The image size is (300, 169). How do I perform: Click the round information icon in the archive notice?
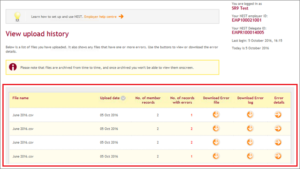(x=13, y=67)
